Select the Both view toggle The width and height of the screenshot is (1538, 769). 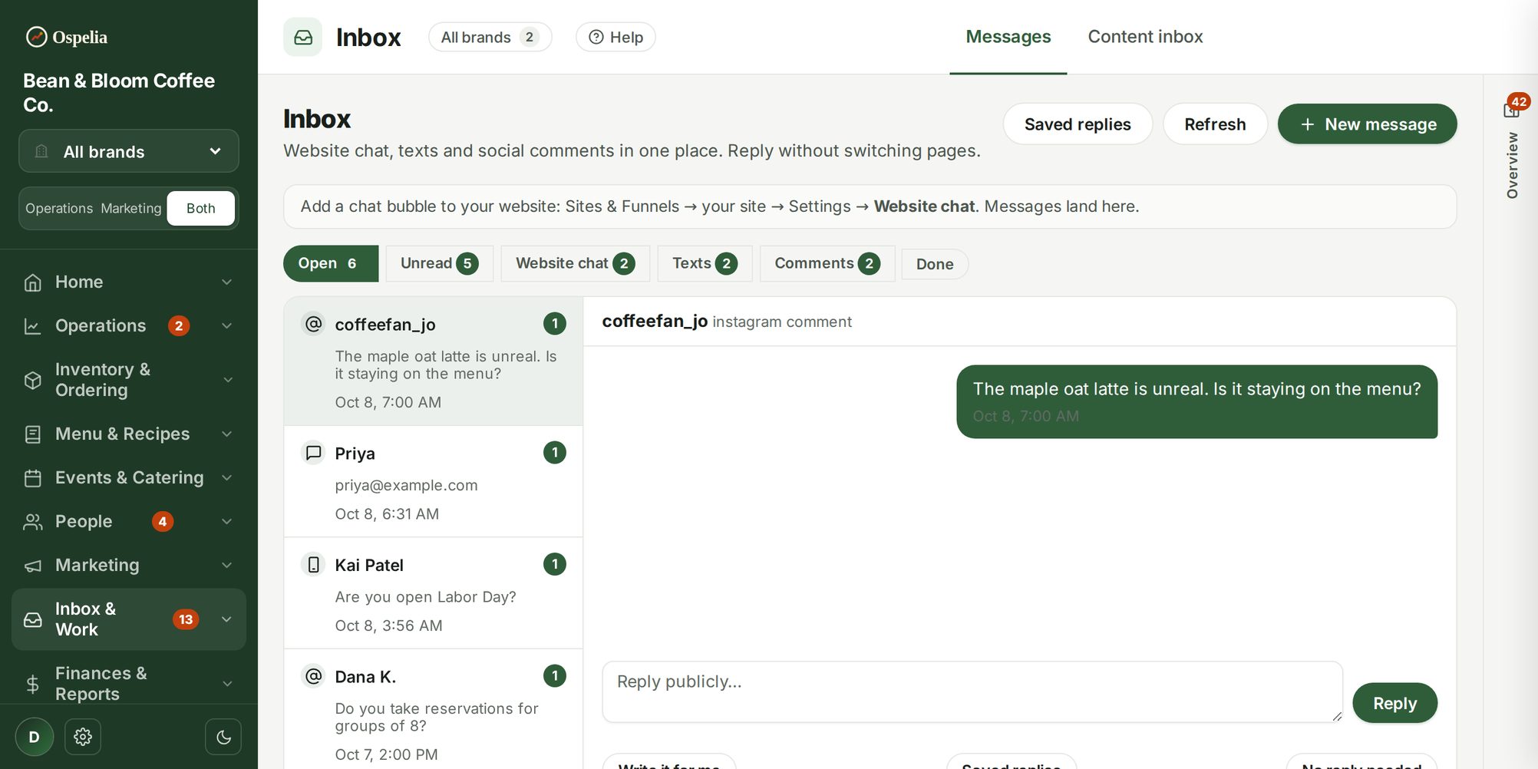click(201, 209)
